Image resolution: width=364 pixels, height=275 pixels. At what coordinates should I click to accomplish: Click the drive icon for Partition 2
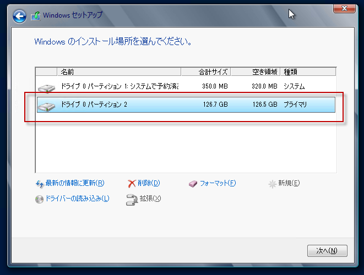point(46,107)
